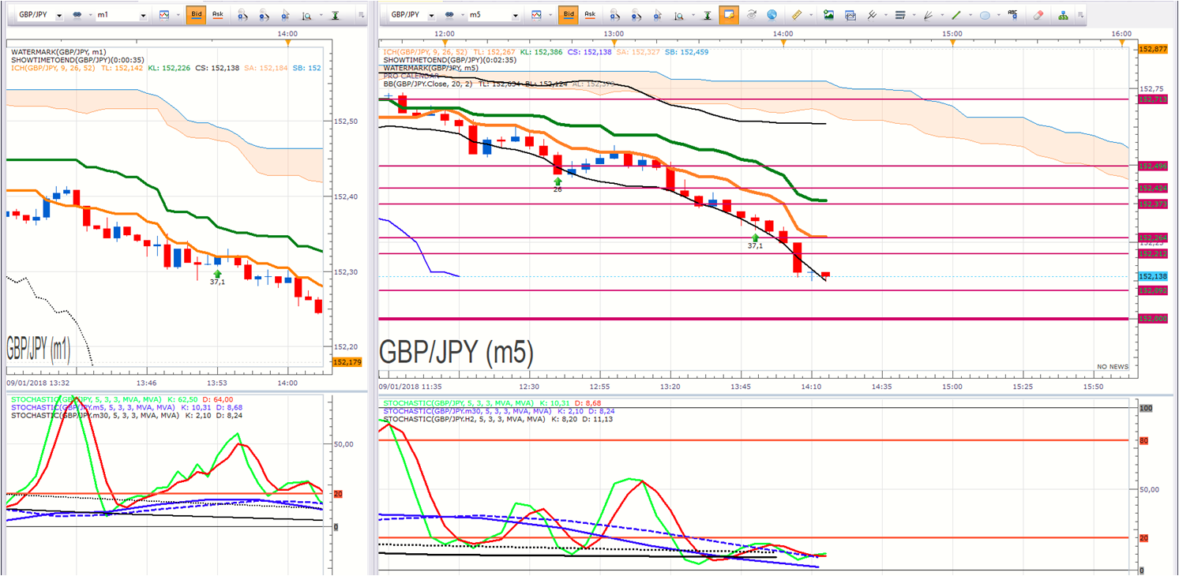Click the SHOWTIMETOEND label on the m5 chart
The width and height of the screenshot is (1179, 576).
click(449, 60)
